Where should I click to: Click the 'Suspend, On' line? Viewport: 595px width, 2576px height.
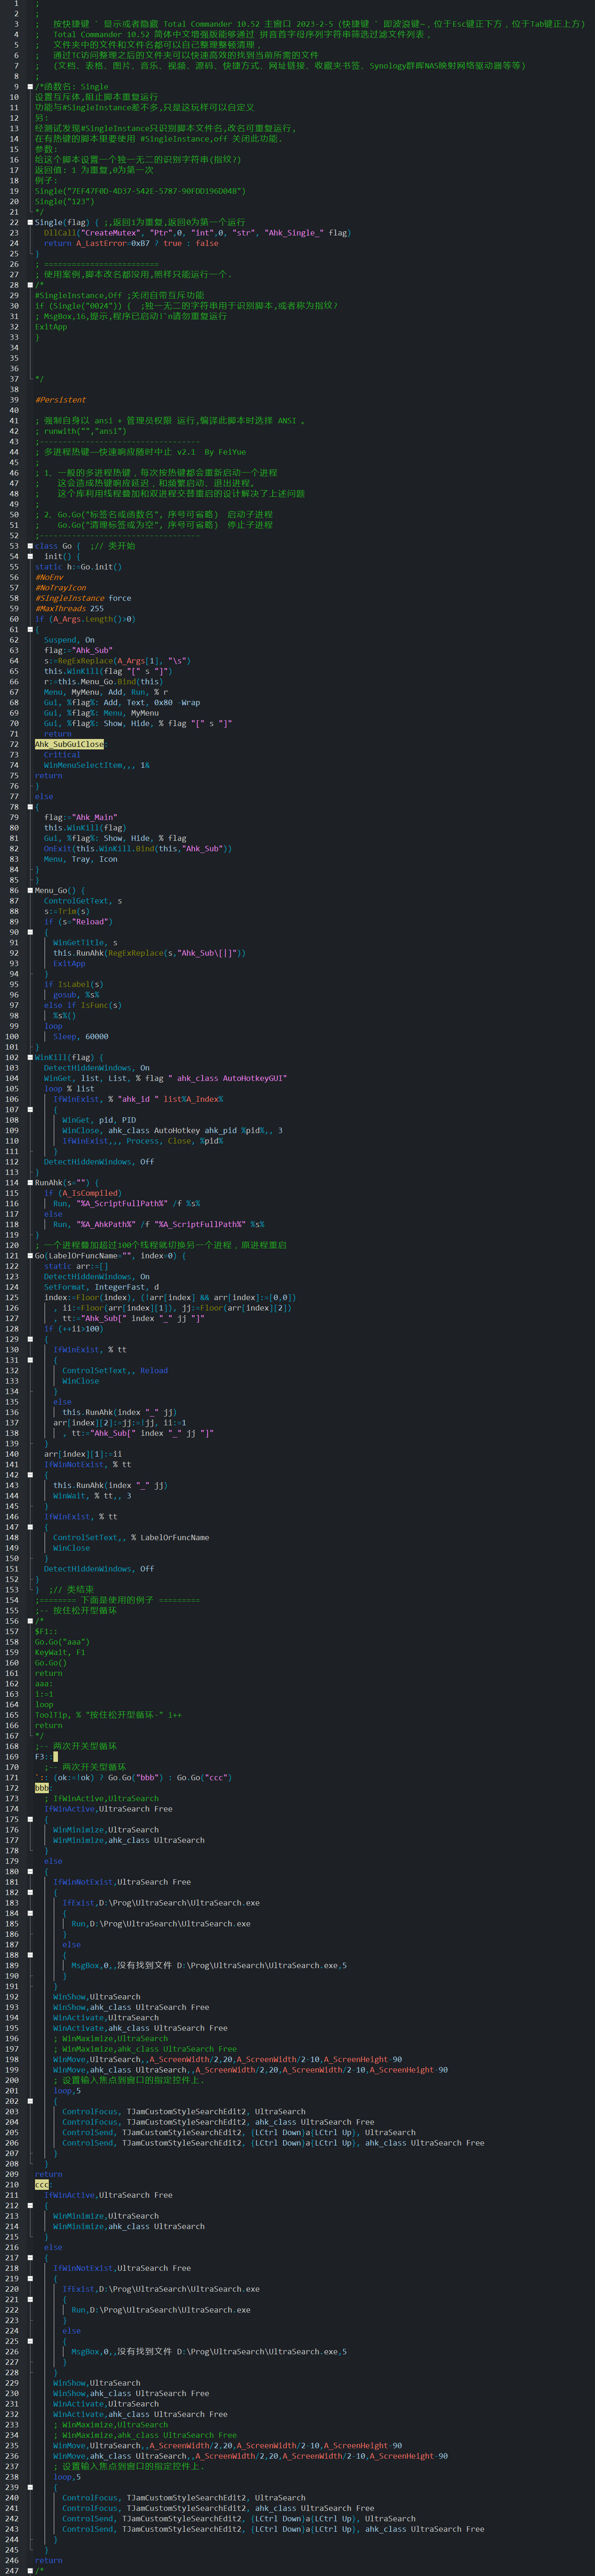69,640
